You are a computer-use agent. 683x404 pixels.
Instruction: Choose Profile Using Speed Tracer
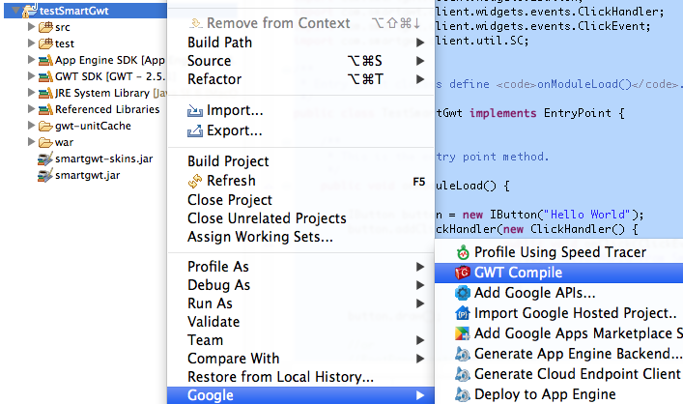click(x=558, y=252)
